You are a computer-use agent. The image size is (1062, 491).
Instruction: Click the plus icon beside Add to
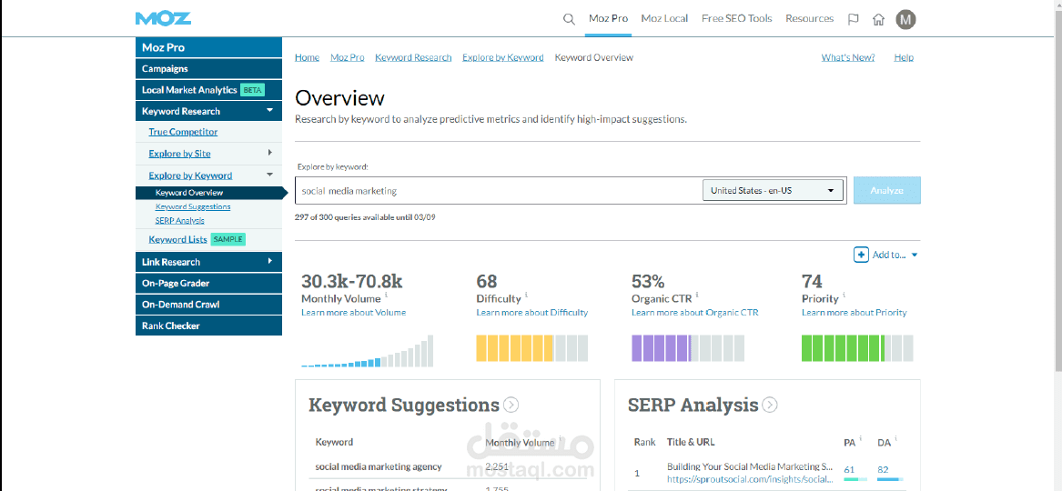tap(861, 255)
